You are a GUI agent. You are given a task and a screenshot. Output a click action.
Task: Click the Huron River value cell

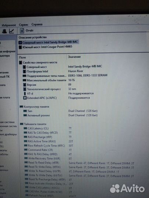[76, 71]
